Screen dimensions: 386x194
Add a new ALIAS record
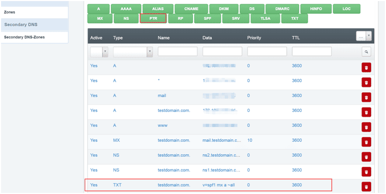pyautogui.click(x=158, y=9)
